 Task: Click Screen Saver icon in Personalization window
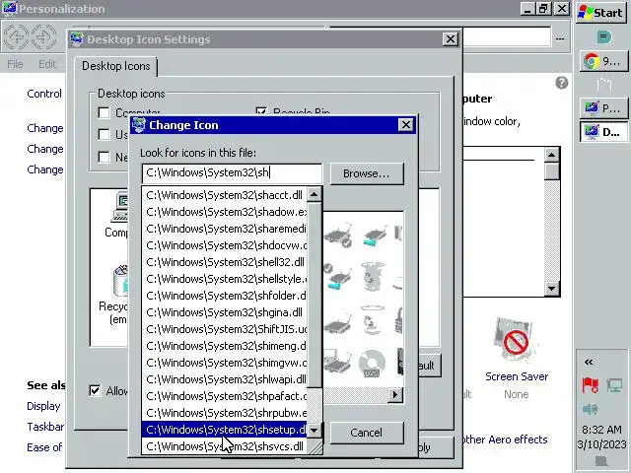click(516, 340)
